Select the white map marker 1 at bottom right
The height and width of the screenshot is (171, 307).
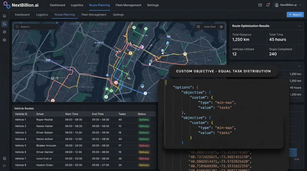click(145, 93)
